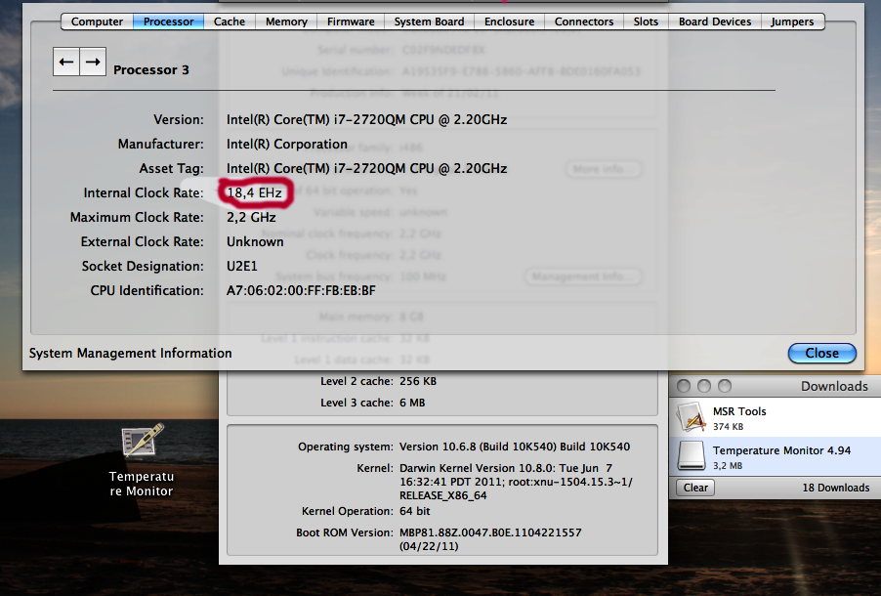Select the Board Devices tab
This screenshot has width=881, height=596.
point(715,21)
